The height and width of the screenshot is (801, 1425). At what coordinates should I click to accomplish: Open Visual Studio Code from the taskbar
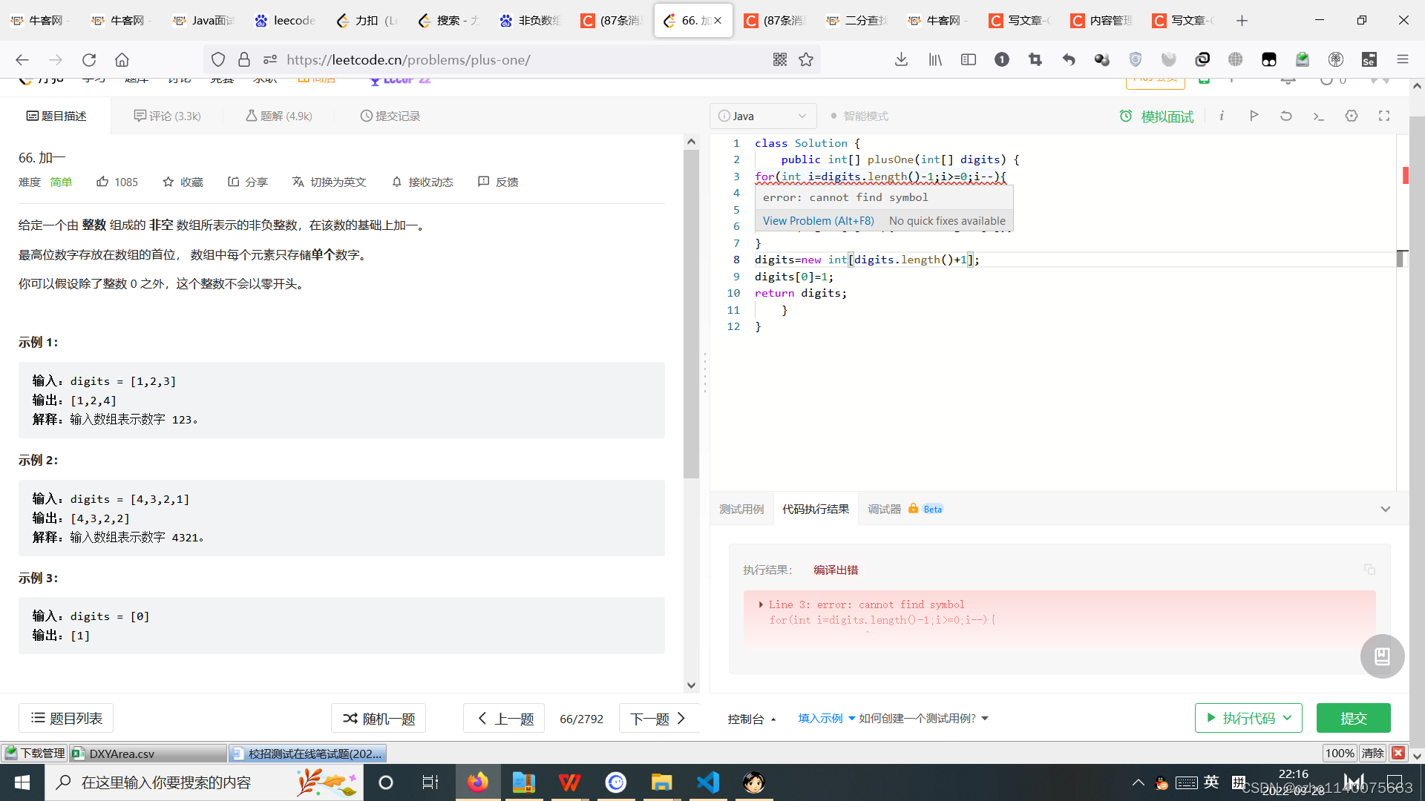[708, 782]
